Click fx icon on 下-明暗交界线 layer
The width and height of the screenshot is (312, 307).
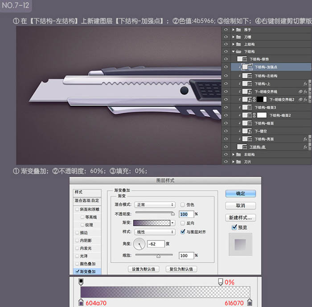pyautogui.click(x=305, y=92)
